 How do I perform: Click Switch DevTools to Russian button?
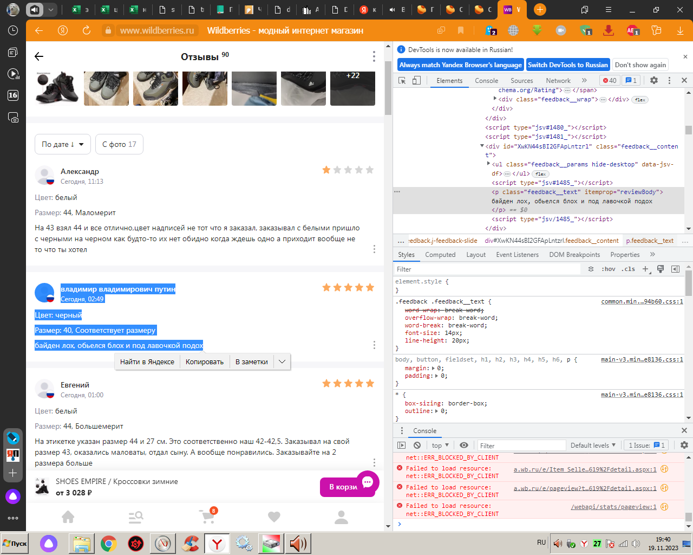click(568, 65)
